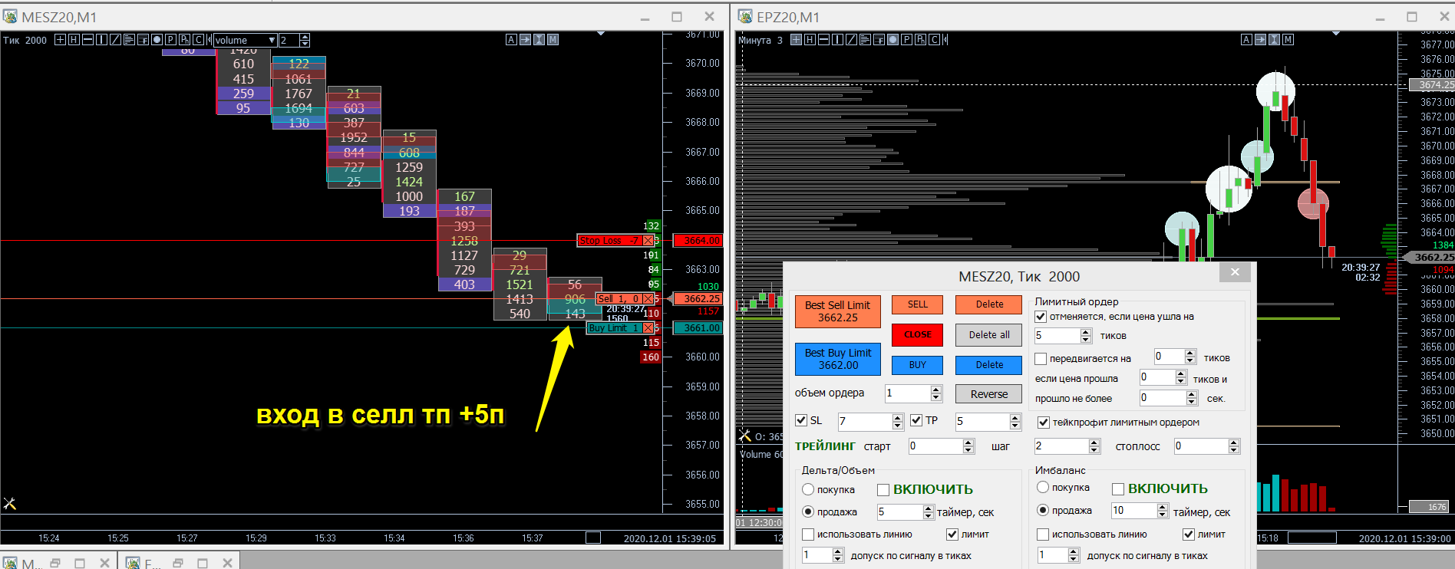Click the blue BUY button
Image resolution: width=1455 pixels, height=569 pixels.
coord(918,365)
